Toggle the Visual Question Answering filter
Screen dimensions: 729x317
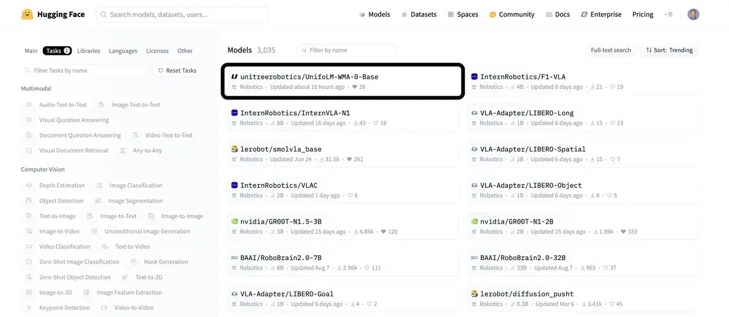click(x=67, y=120)
